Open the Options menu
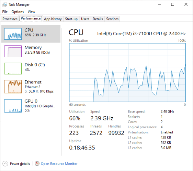193x171 pixels. tap(18, 12)
